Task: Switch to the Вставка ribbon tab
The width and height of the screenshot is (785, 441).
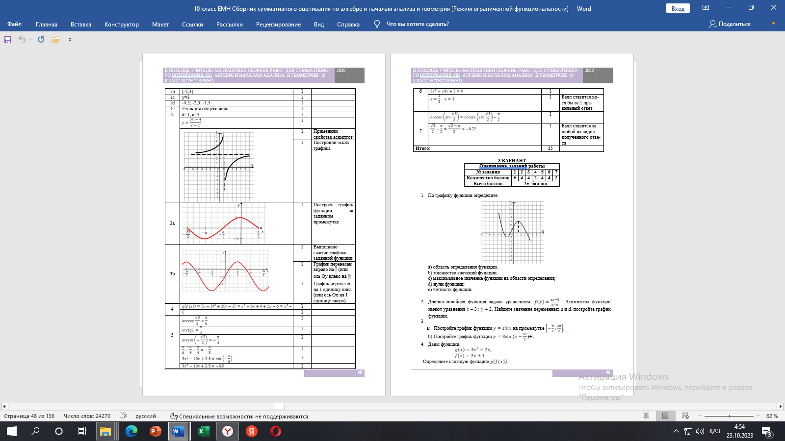Action: pyautogui.click(x=81, y=24)
